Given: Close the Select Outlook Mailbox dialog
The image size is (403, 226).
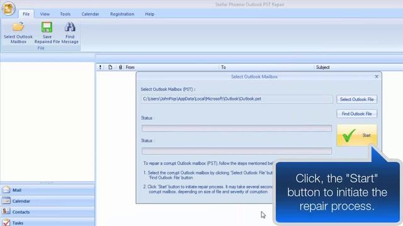Looking at the screenshot, I should point(377,77).
